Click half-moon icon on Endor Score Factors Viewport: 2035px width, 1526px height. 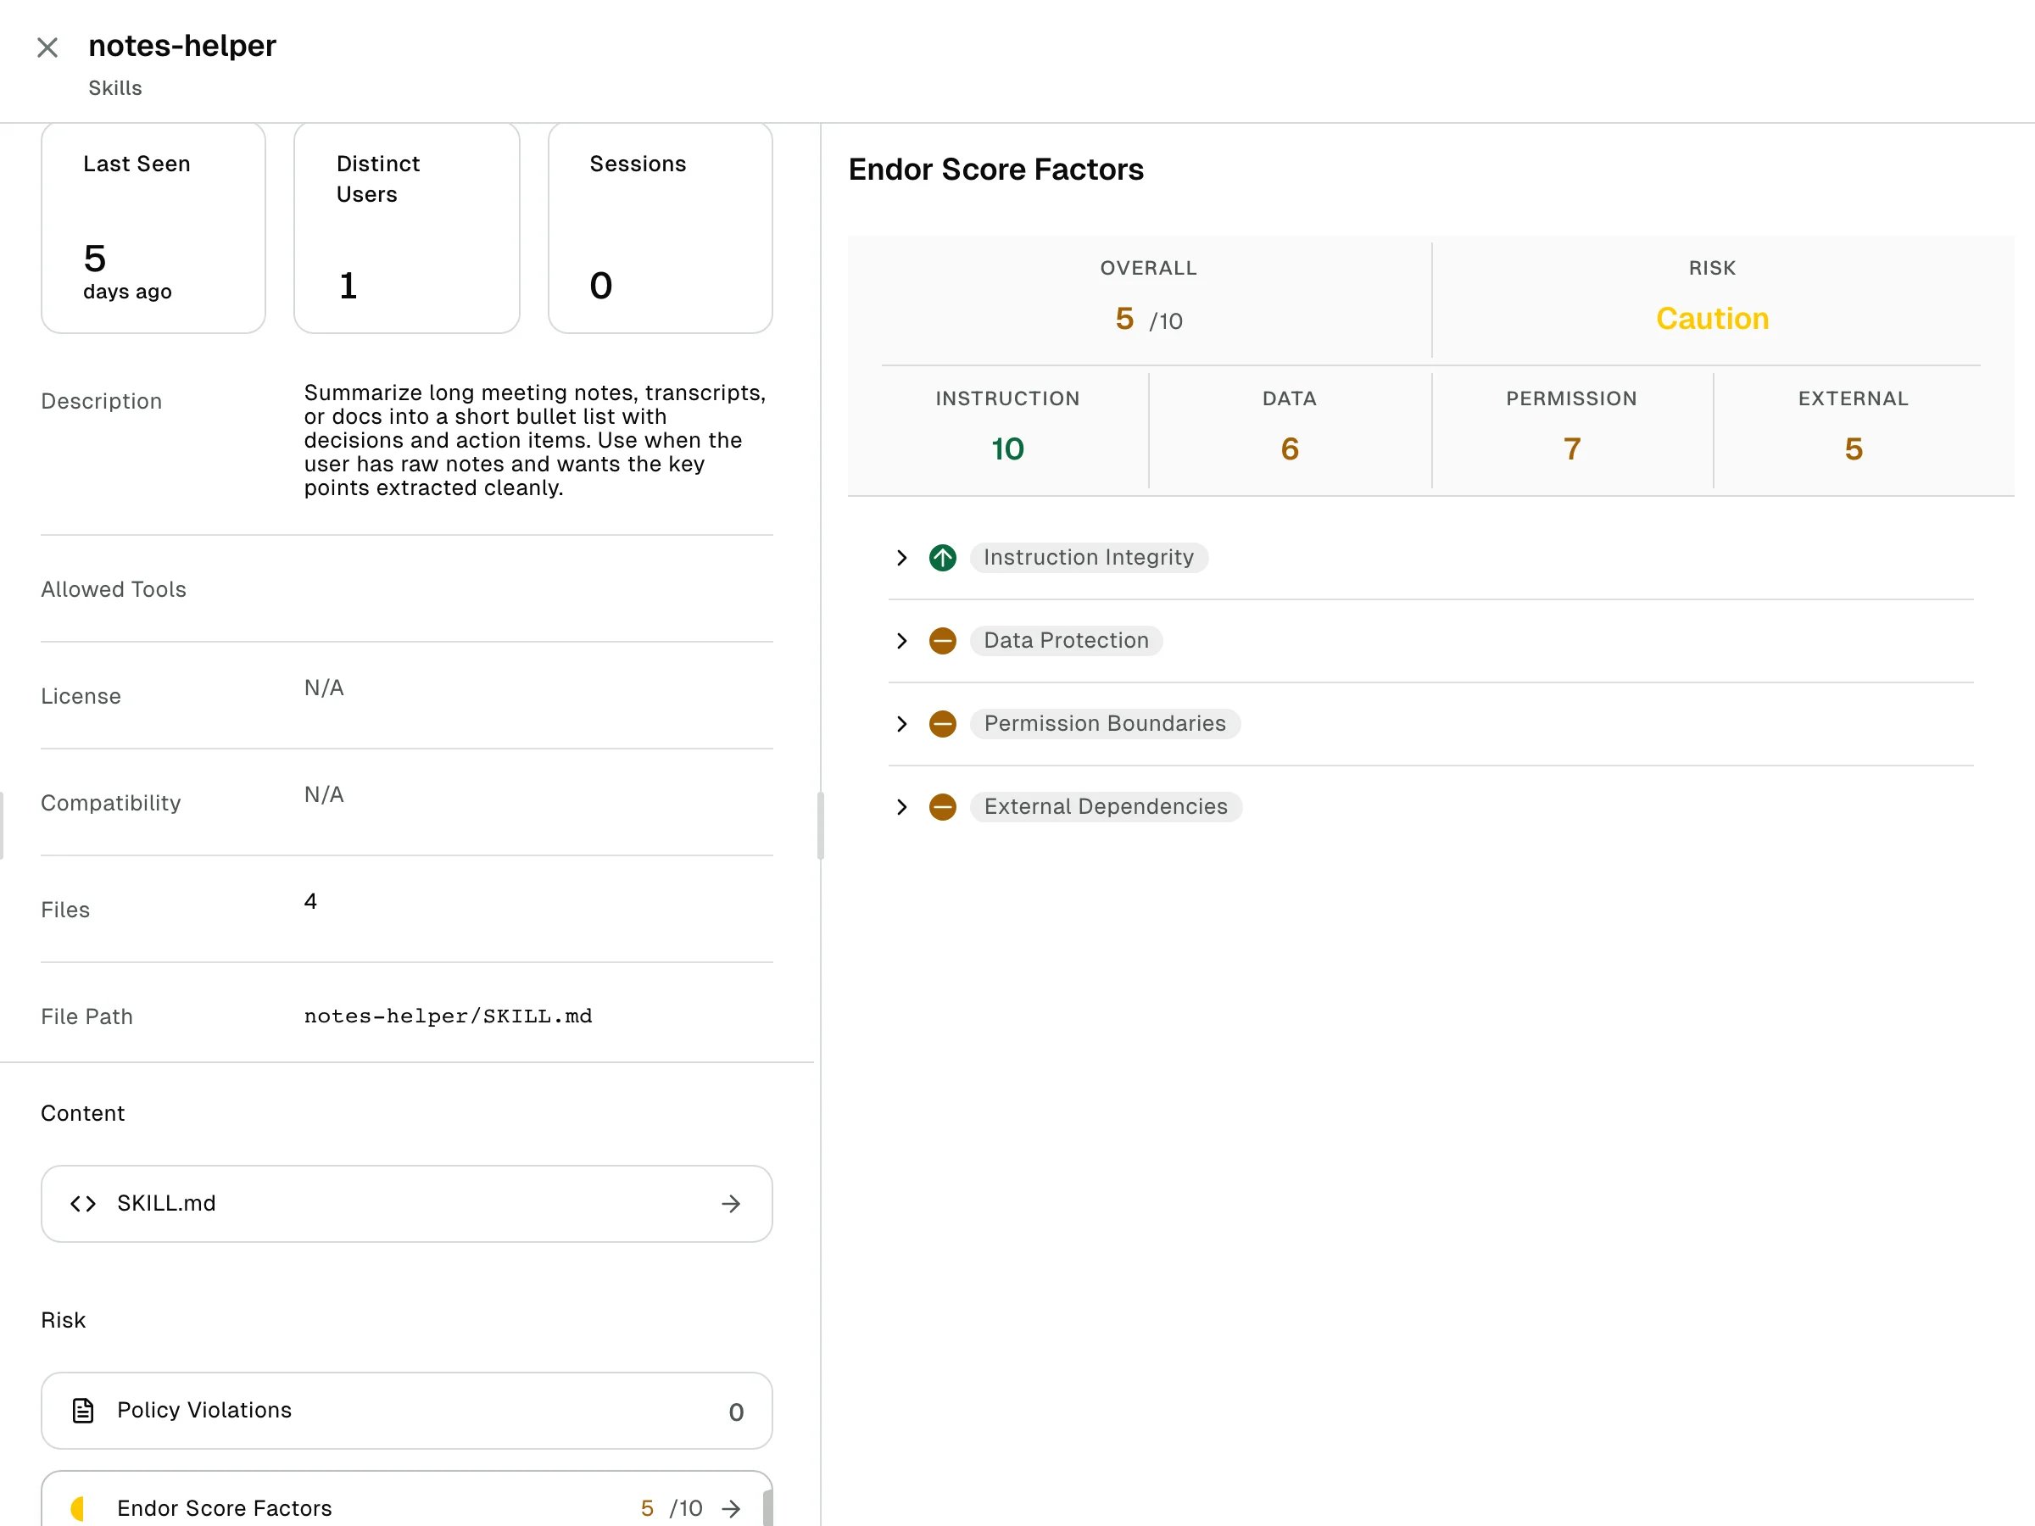tap(78, 1508)
